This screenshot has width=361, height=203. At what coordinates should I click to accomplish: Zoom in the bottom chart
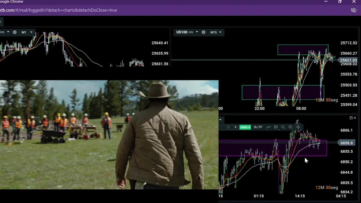coord(290,127)
